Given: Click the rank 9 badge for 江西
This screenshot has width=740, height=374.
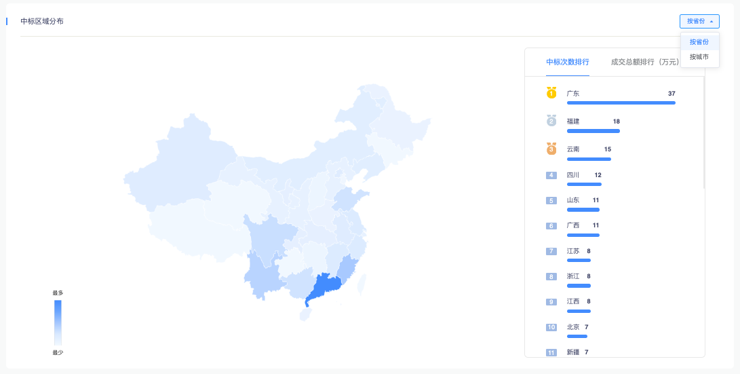Looking at the screenshot, I should pyautogui.click(x=551, y=301).
